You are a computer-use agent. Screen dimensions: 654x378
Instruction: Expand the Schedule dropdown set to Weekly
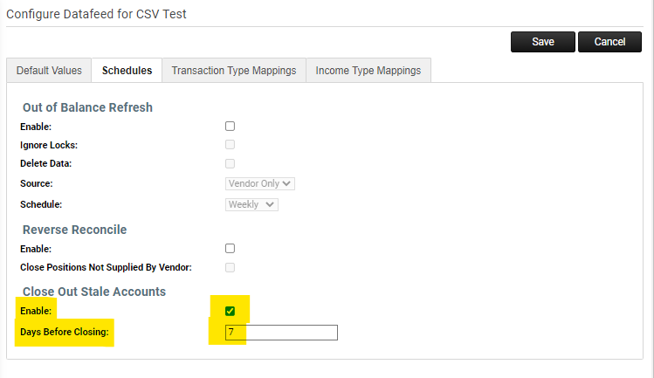251,204
